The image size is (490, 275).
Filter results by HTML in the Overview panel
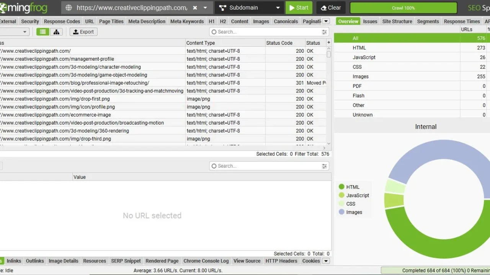coord(359,48)
